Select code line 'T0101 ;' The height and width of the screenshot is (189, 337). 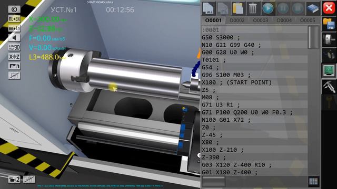pos(255,60)
